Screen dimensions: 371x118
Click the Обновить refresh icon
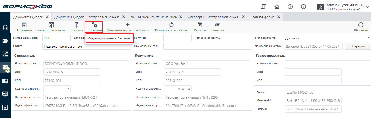pos(361,25)
